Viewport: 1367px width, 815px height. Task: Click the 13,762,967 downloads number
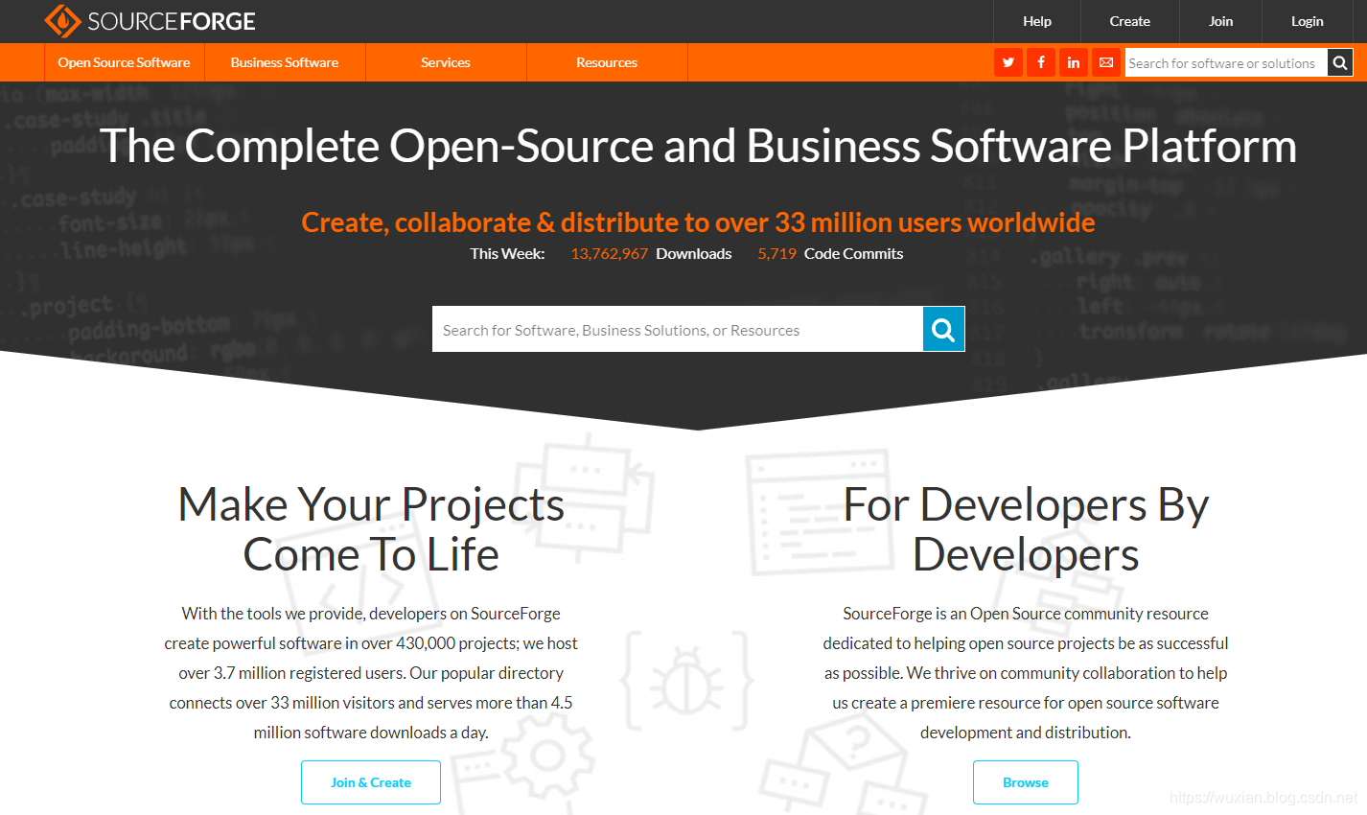pos(610,254)
